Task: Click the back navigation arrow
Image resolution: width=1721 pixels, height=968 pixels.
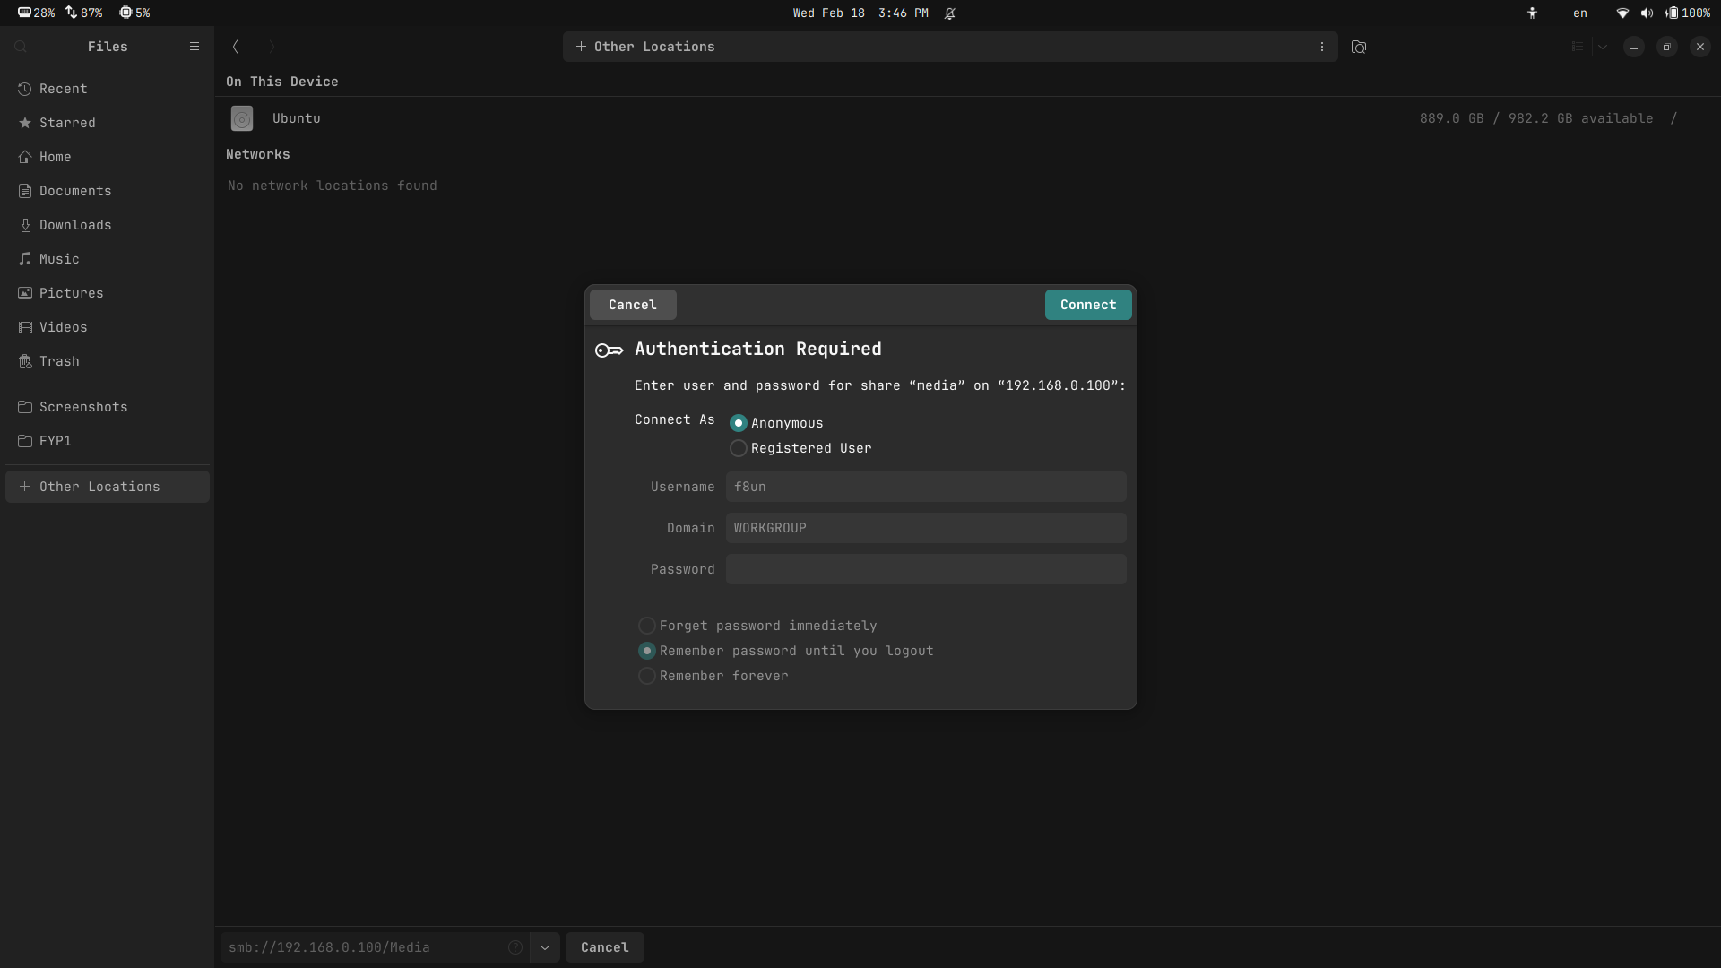Action: click(x=236, y=47)
